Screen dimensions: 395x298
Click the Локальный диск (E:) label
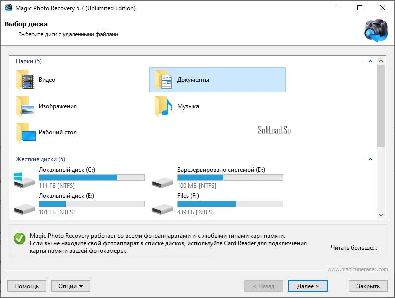pyautogui.click(x=66, y=196)
